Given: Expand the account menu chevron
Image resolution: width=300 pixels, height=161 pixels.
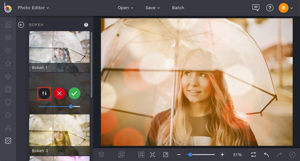Looking at the screenshot, I should 291,8.
